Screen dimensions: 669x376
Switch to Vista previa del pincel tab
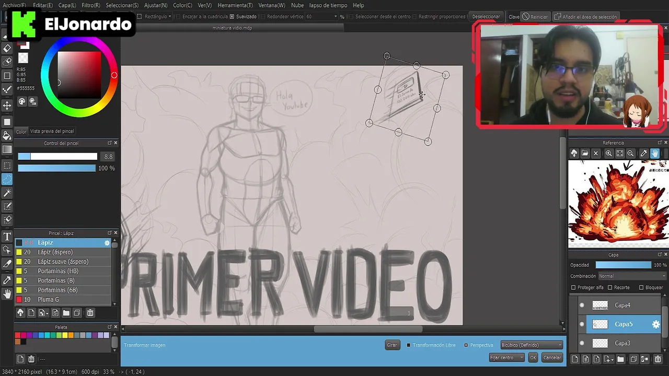[52, 132]
